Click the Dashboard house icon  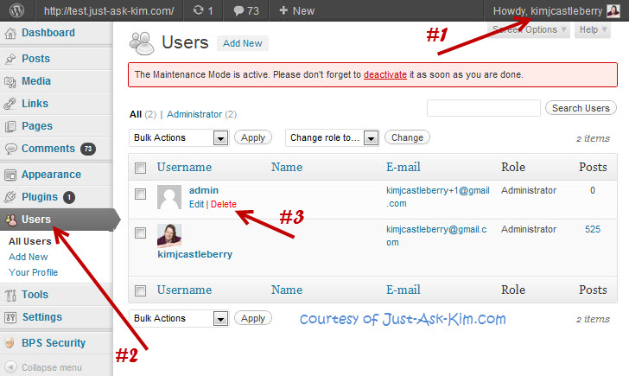pos(10,34)
